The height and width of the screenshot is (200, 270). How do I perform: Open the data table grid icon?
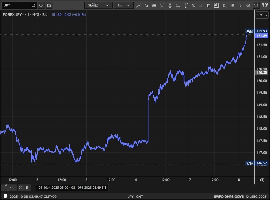tap(208, 5)
